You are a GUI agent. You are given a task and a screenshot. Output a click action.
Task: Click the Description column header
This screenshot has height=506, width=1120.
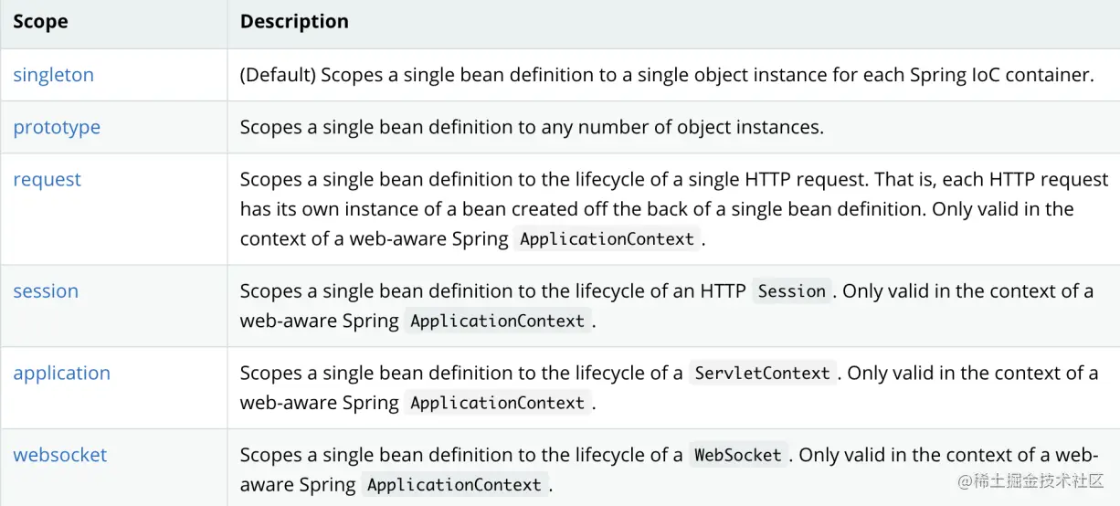pyautogui.click(x=294, y=21)
